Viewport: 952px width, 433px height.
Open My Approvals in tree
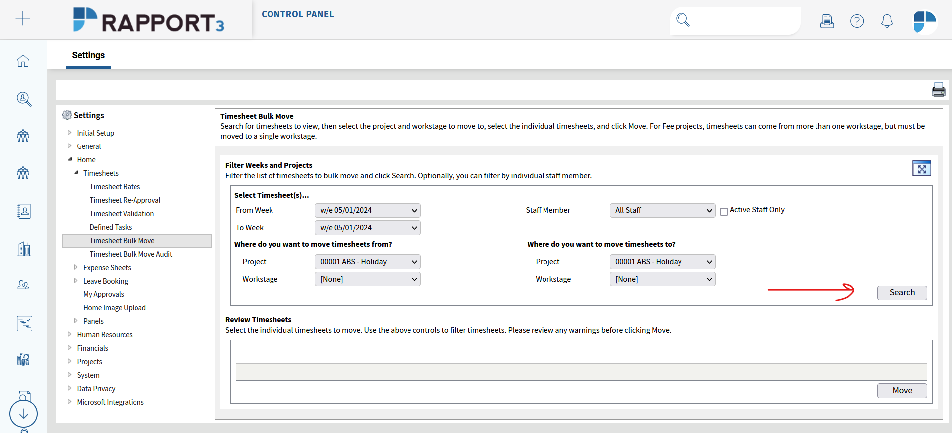point(104,294)
